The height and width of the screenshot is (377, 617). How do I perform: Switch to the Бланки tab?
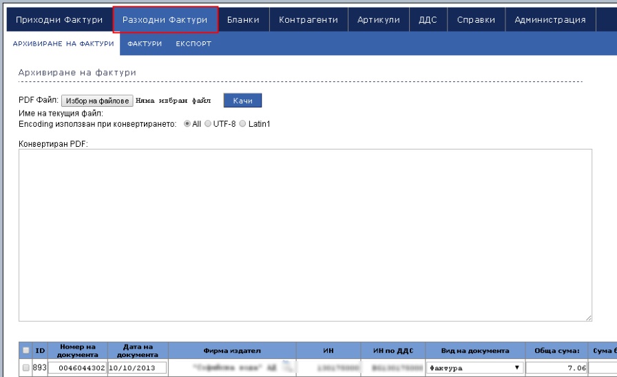(243, 20)
